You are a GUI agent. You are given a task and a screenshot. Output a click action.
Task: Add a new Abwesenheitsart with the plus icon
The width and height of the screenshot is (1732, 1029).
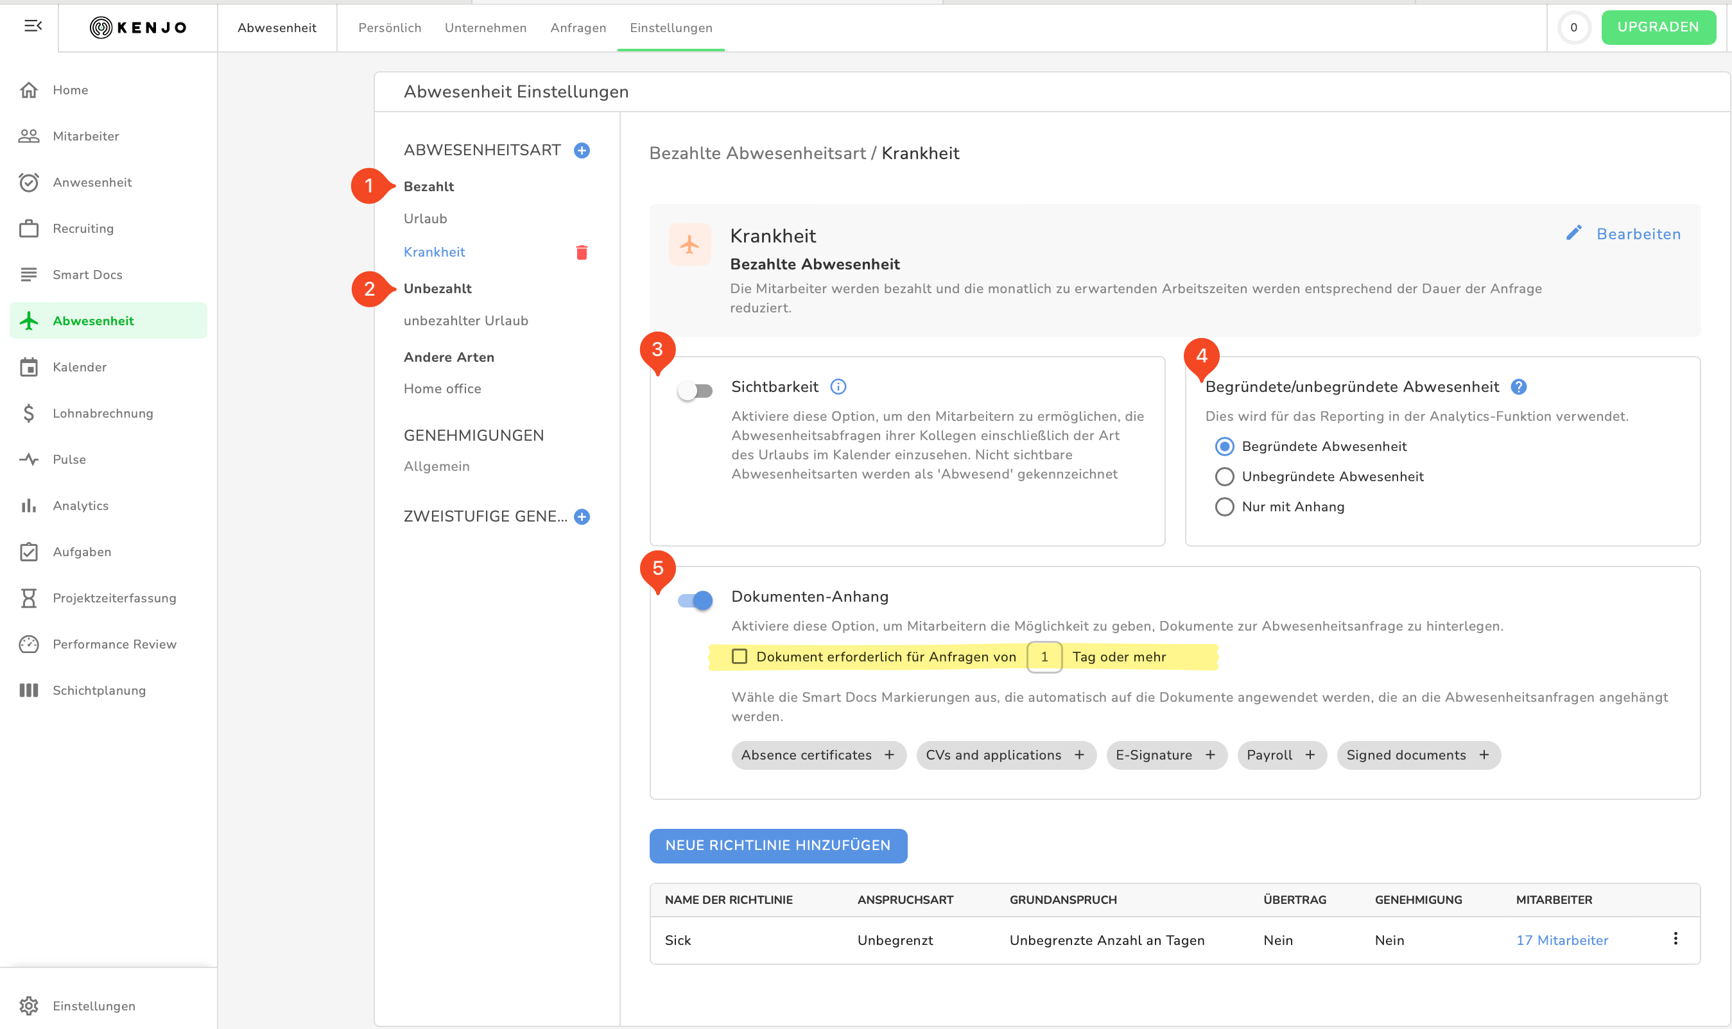point(582,151)
